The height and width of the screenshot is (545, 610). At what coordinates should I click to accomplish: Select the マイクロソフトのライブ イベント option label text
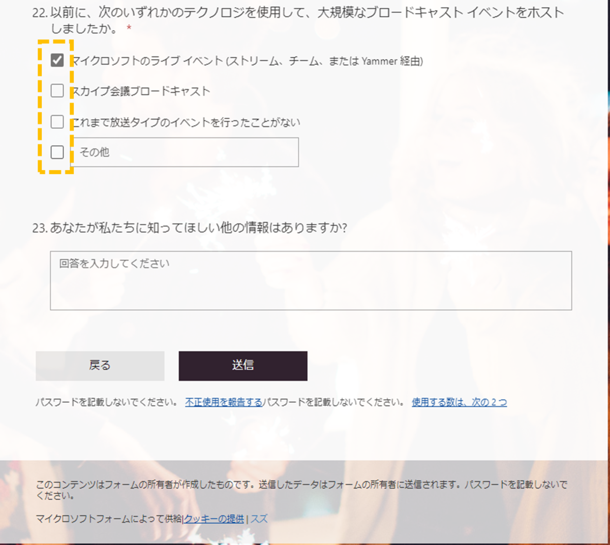pos(247,61)
